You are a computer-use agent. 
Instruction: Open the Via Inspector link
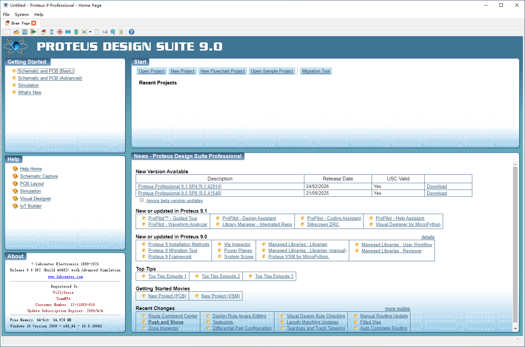click(x=237, y=244)
